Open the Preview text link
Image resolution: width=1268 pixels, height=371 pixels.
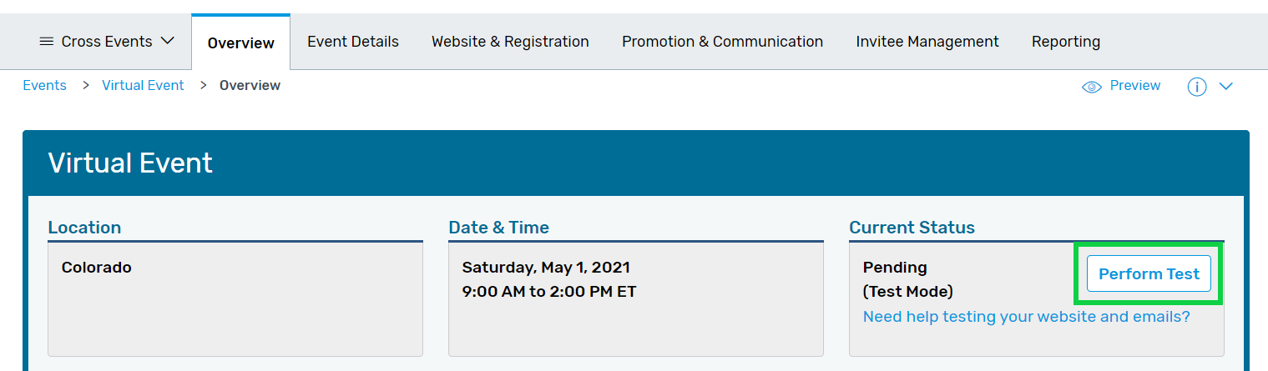coord(1134,86)
